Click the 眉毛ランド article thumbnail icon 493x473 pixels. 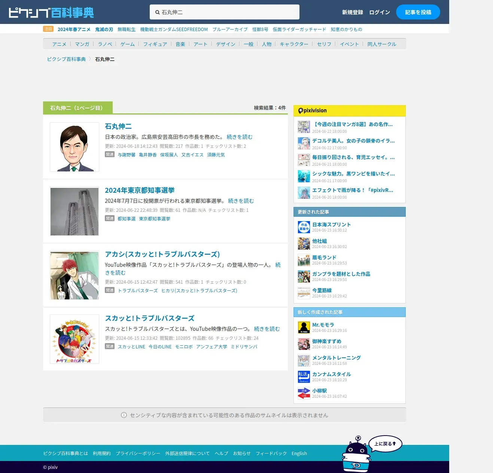coord(304,260)
